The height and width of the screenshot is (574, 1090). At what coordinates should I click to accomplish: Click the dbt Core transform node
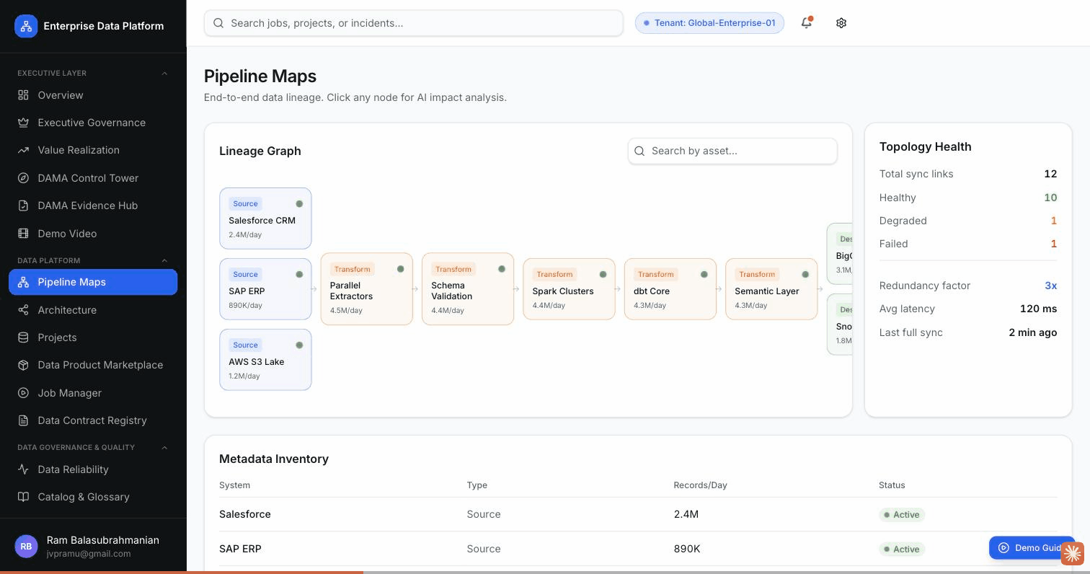670,289
